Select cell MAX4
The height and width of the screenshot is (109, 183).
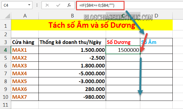pyautogui.click(x=25, y=73)
